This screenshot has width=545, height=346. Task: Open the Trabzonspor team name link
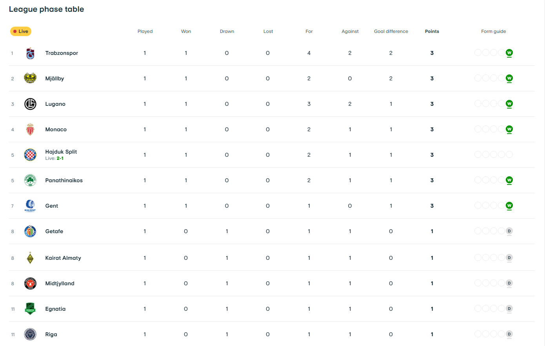[62, 53]
